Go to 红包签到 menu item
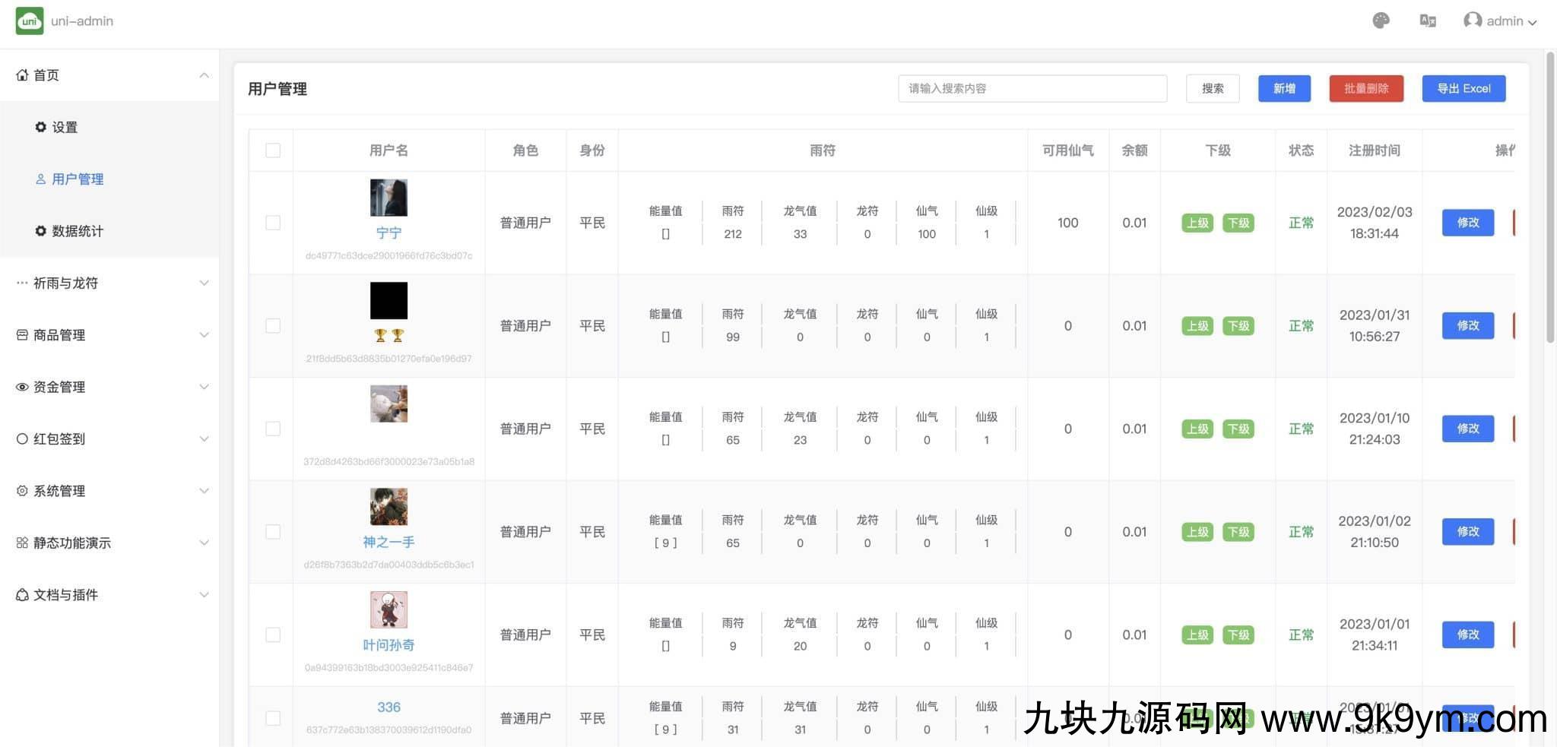 point(59,439)
